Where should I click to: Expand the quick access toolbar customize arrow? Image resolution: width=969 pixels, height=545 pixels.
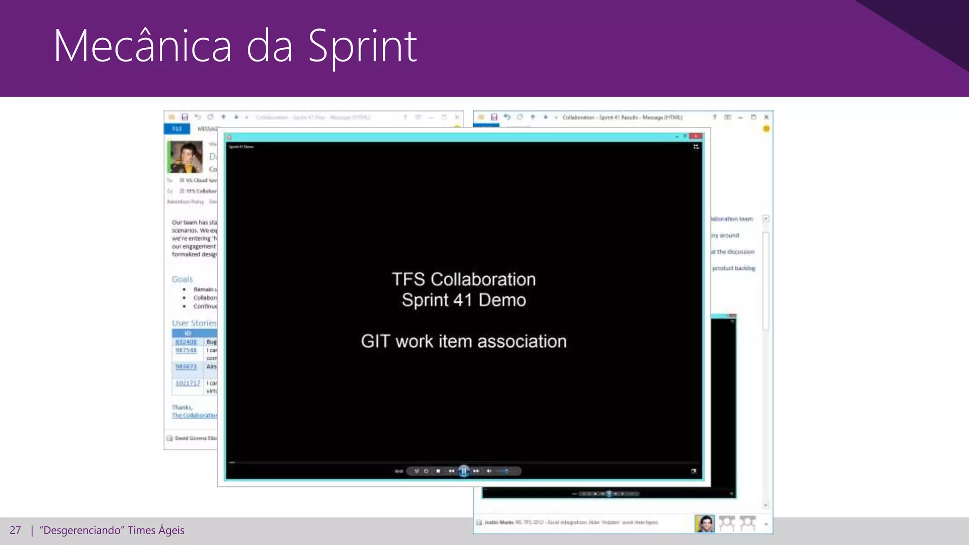tap(556, 117)
